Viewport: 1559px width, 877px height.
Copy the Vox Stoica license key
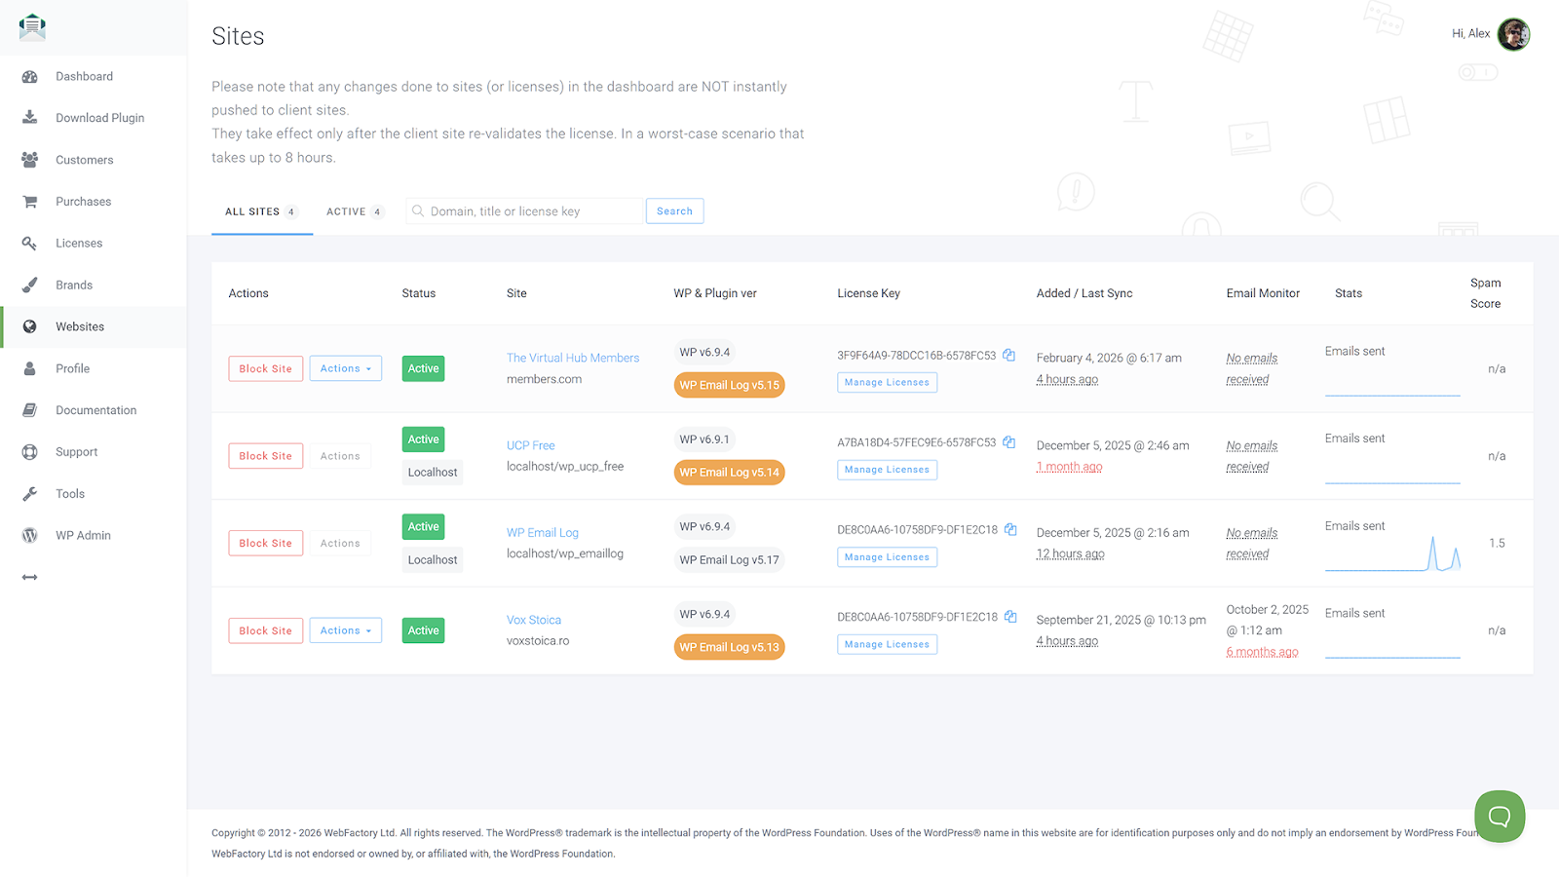point(1009,616)
